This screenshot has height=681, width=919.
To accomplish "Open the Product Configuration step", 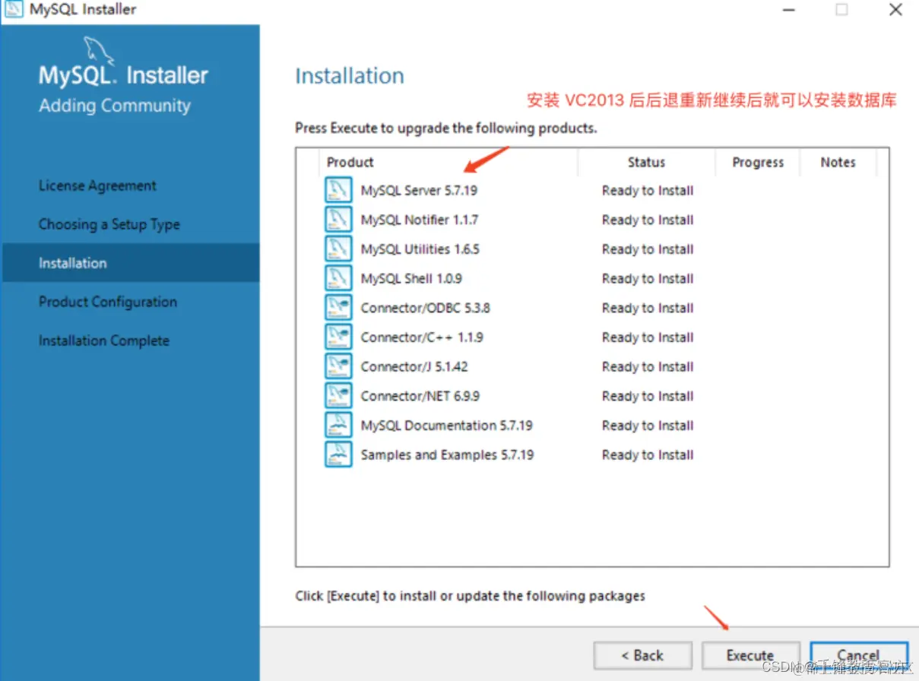I will tap(108, 302).
